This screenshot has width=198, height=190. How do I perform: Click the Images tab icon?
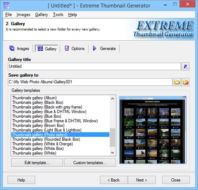click(12, 48)
